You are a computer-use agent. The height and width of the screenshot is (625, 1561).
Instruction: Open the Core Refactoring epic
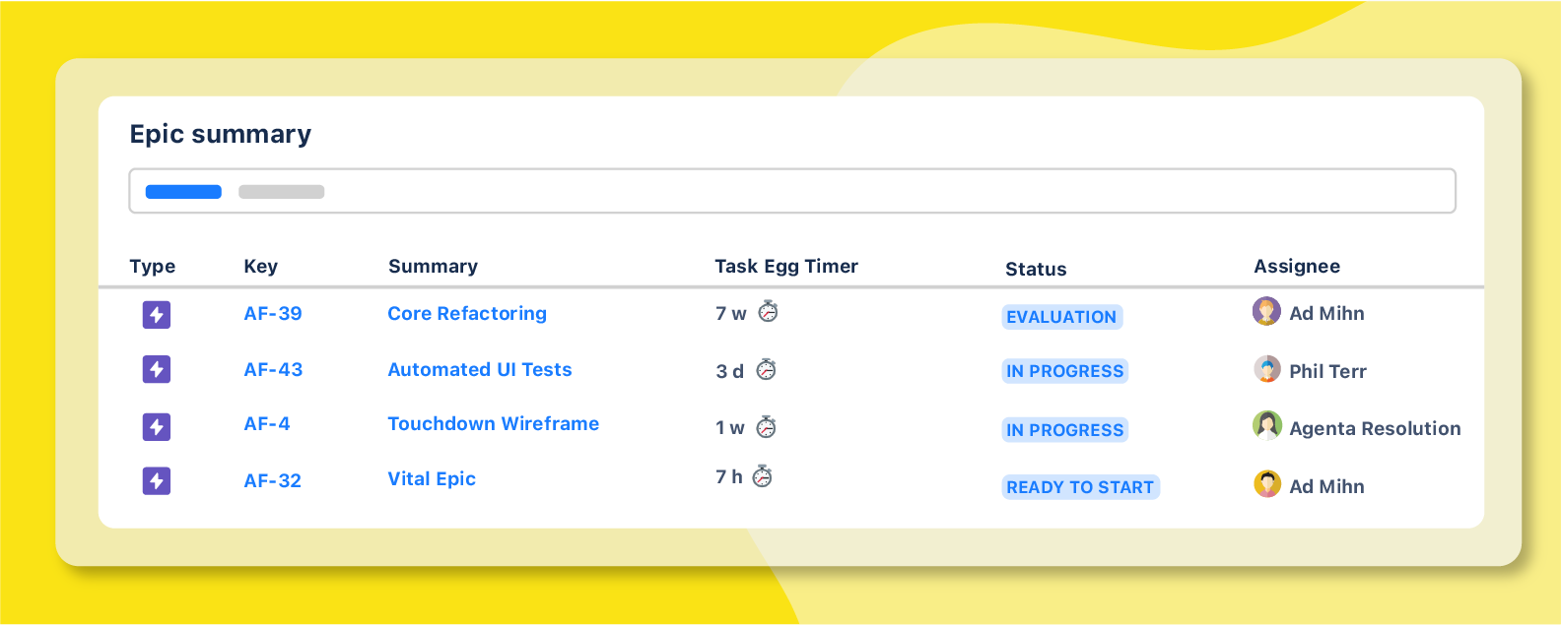467,314
